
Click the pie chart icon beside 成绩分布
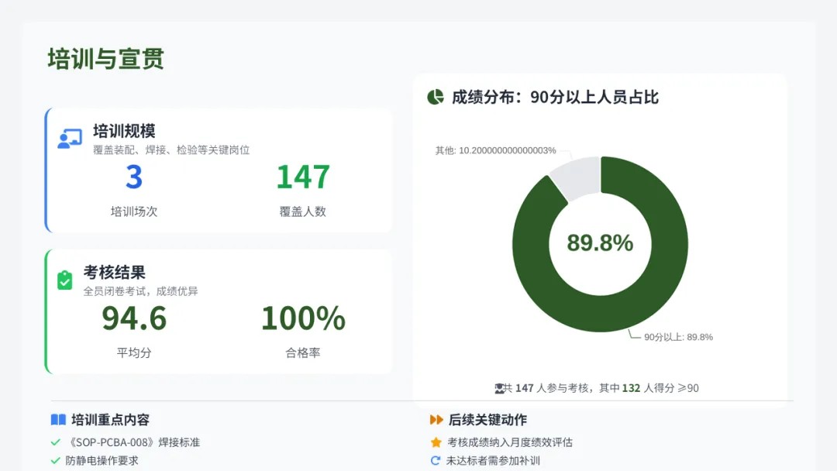(436, 97)
